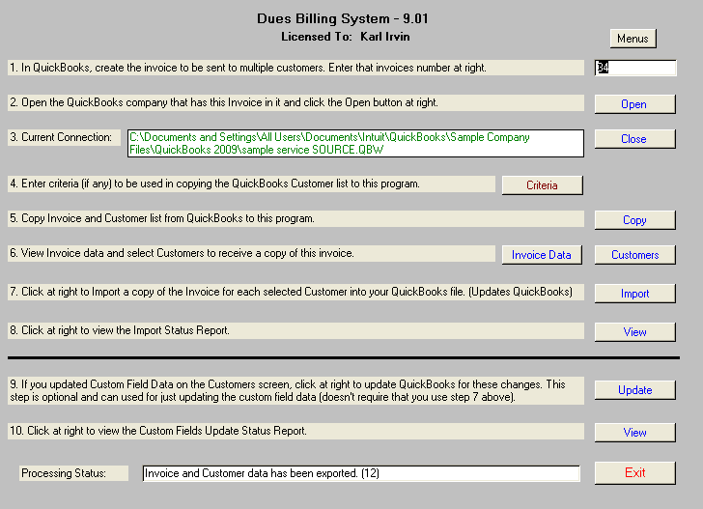This screenshot has width=703, height=509.
Task: Click the red Exit button
Action: (634, 472)
